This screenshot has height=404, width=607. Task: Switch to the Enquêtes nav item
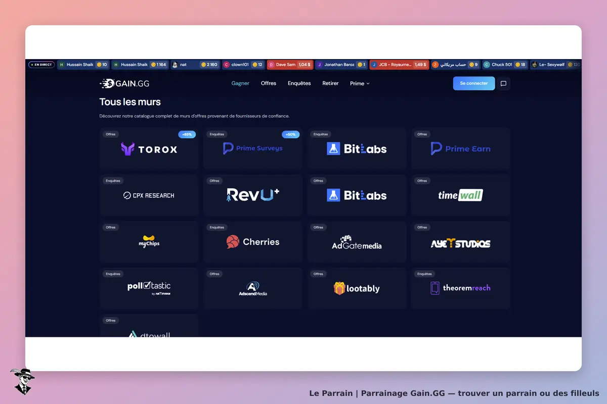[x=299, y=83]
